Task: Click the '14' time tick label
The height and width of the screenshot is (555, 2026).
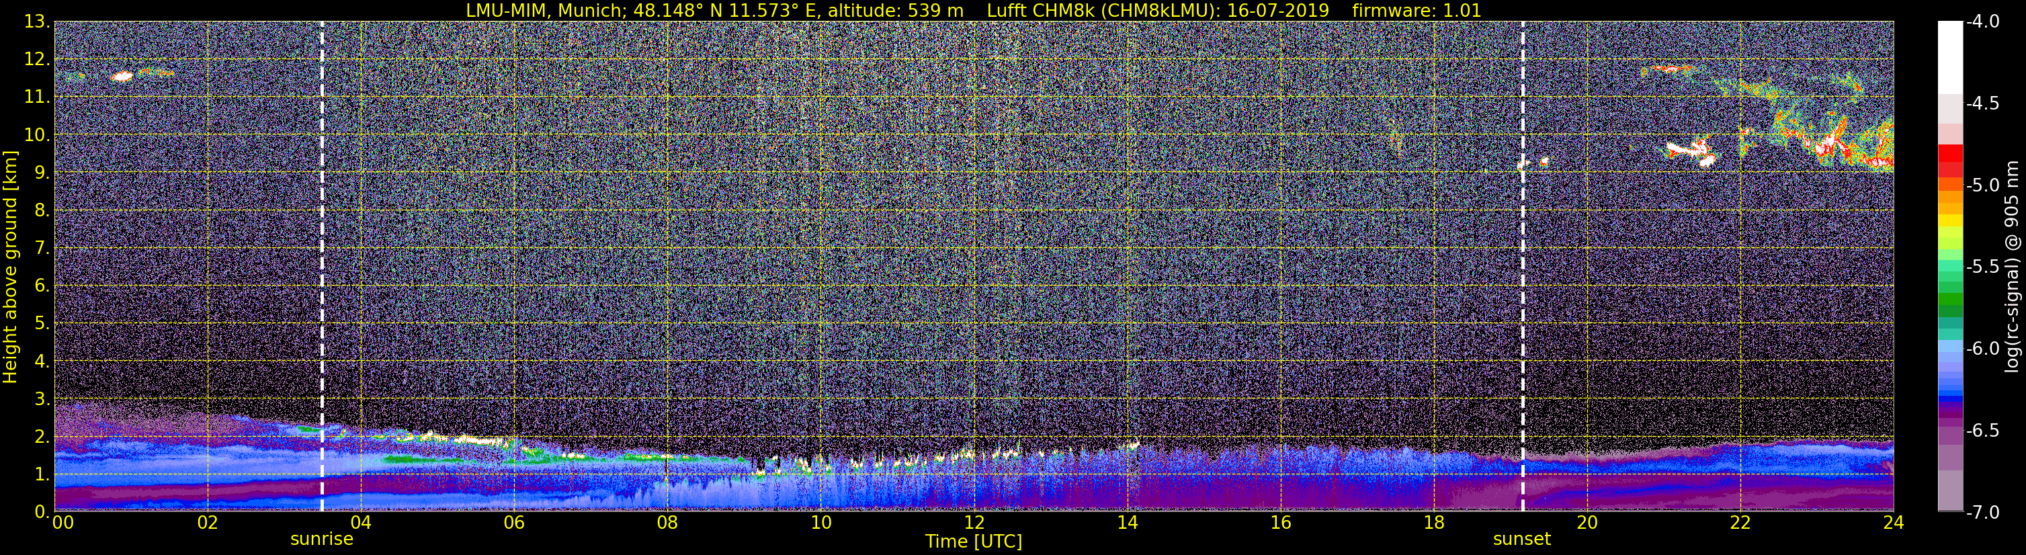Action: tap(1127, 523)
